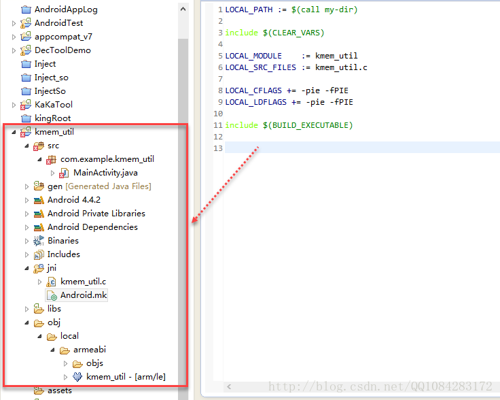Expand the gen folder
Viewport: 500px width, 400px height.
tap(26, 187)
